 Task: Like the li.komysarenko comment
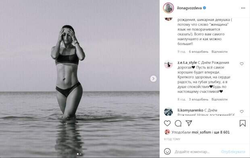(242, 111)
